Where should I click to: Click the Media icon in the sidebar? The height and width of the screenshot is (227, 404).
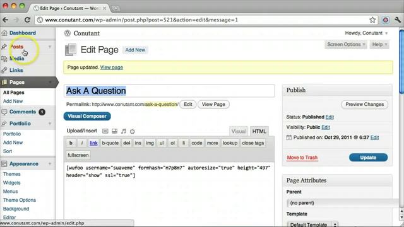tap(4, 59)
